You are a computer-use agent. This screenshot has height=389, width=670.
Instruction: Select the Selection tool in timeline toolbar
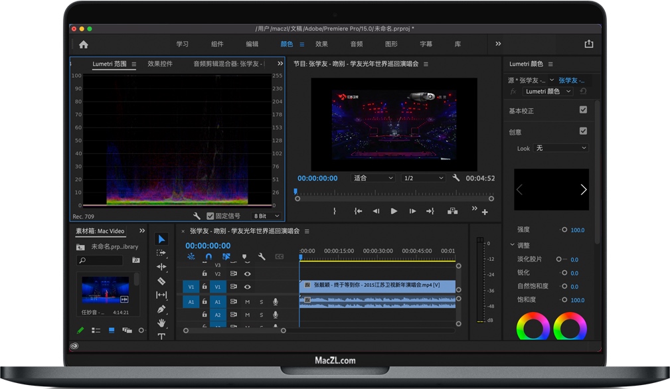click(161, 239)
